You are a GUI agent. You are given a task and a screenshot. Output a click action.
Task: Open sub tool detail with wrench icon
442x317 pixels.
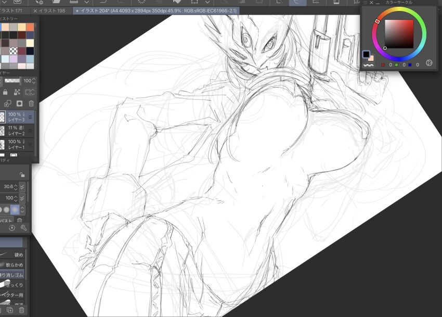(24, 228)
